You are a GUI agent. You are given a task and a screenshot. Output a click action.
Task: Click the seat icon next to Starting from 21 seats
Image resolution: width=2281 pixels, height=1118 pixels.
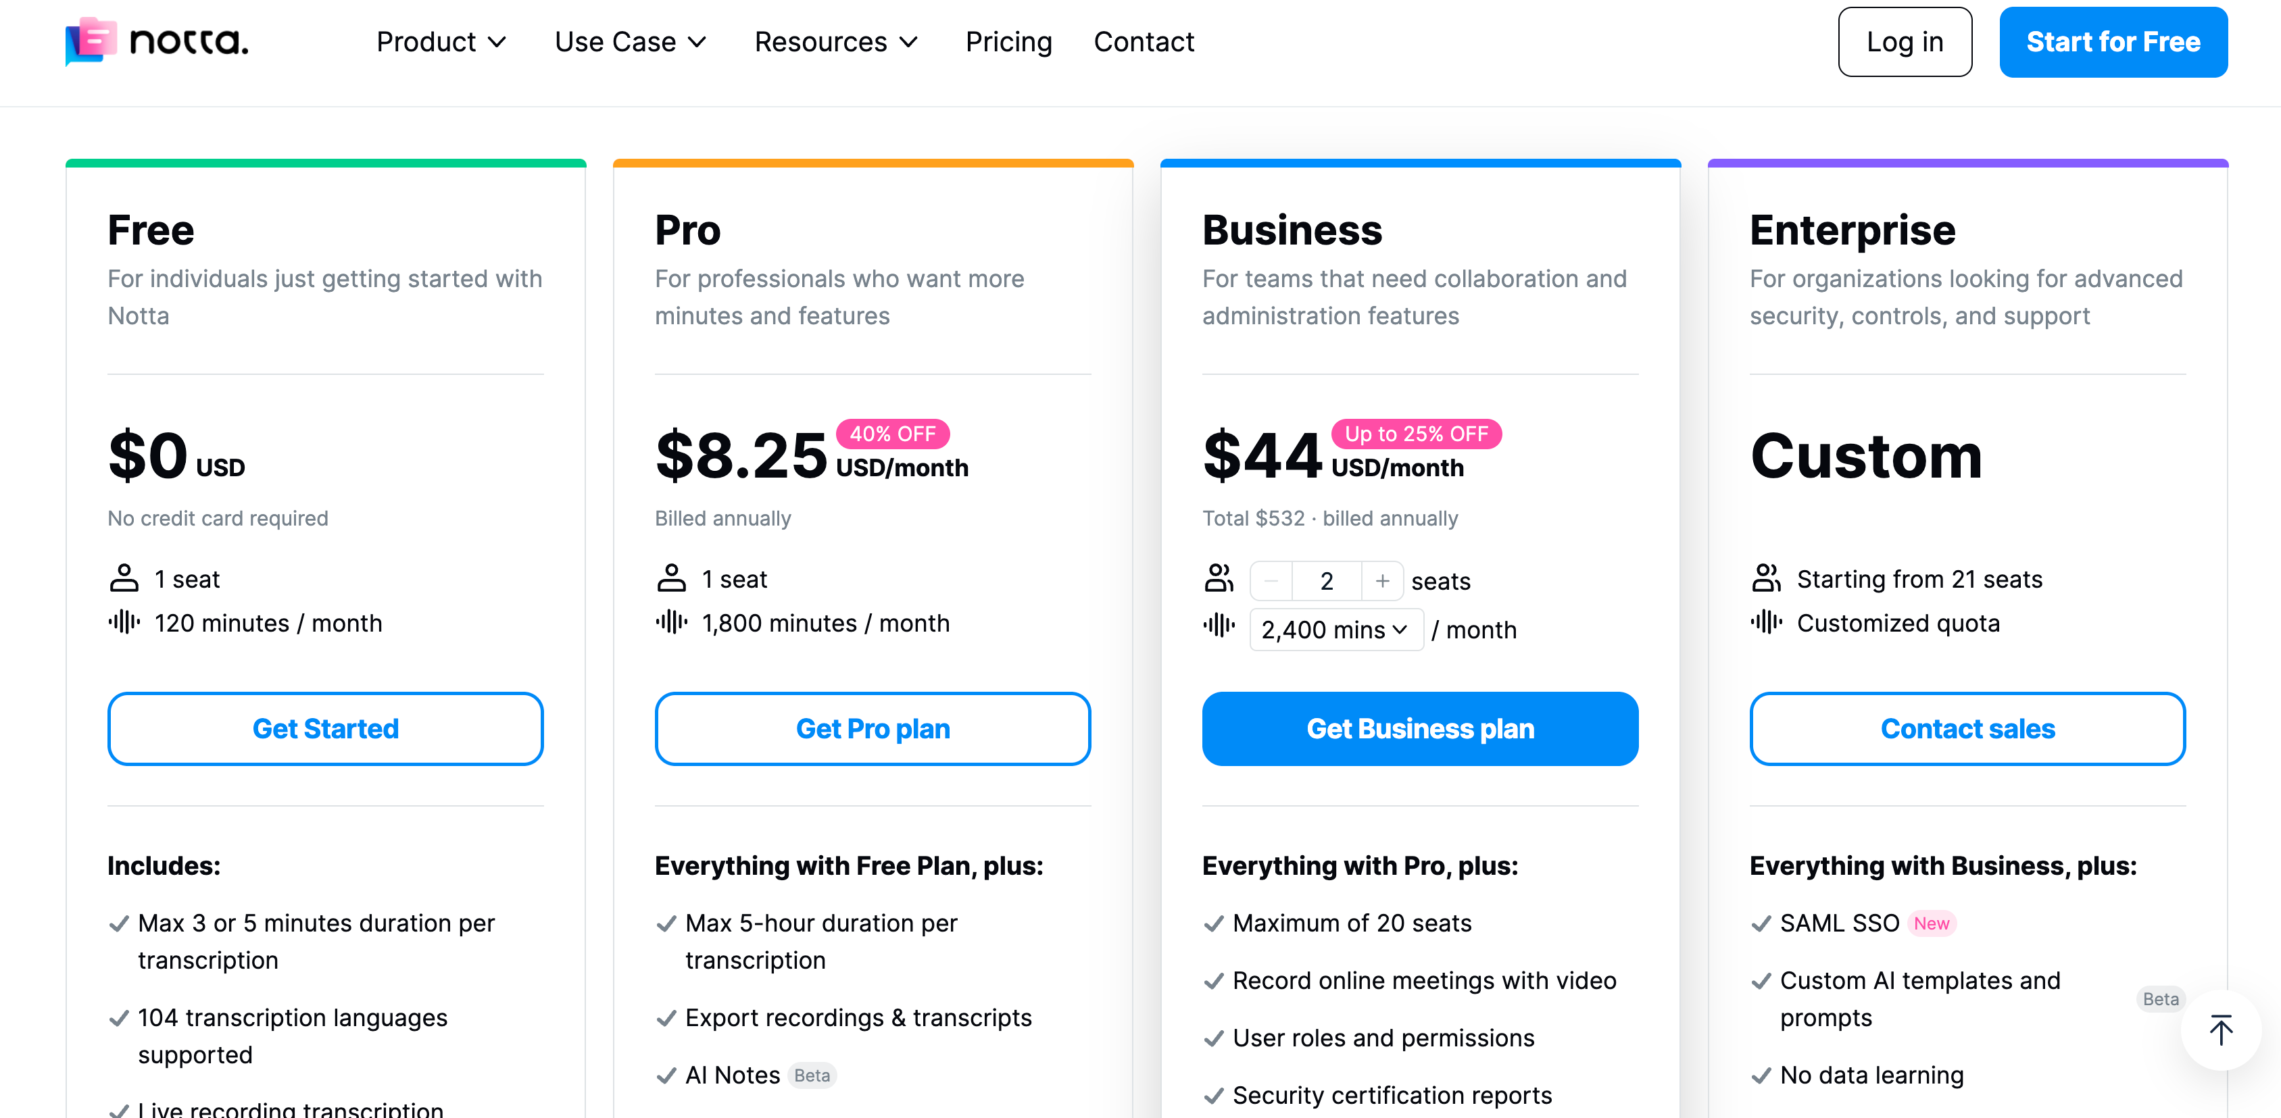click(x=1765, y=578)
